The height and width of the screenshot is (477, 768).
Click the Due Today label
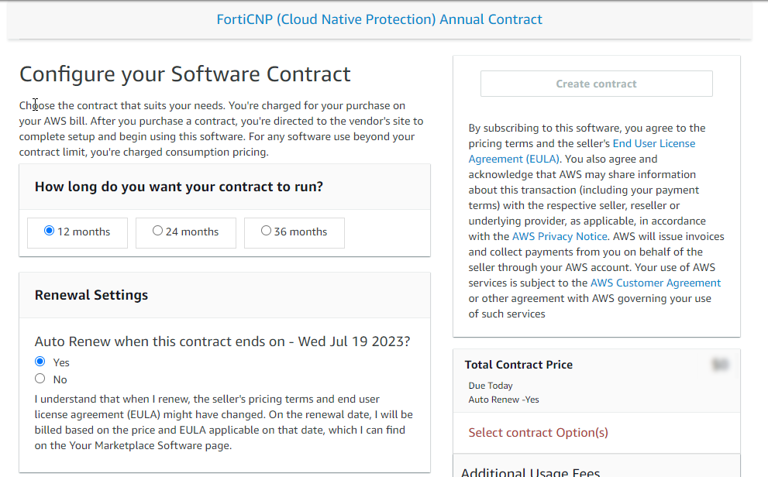[491, 386]
